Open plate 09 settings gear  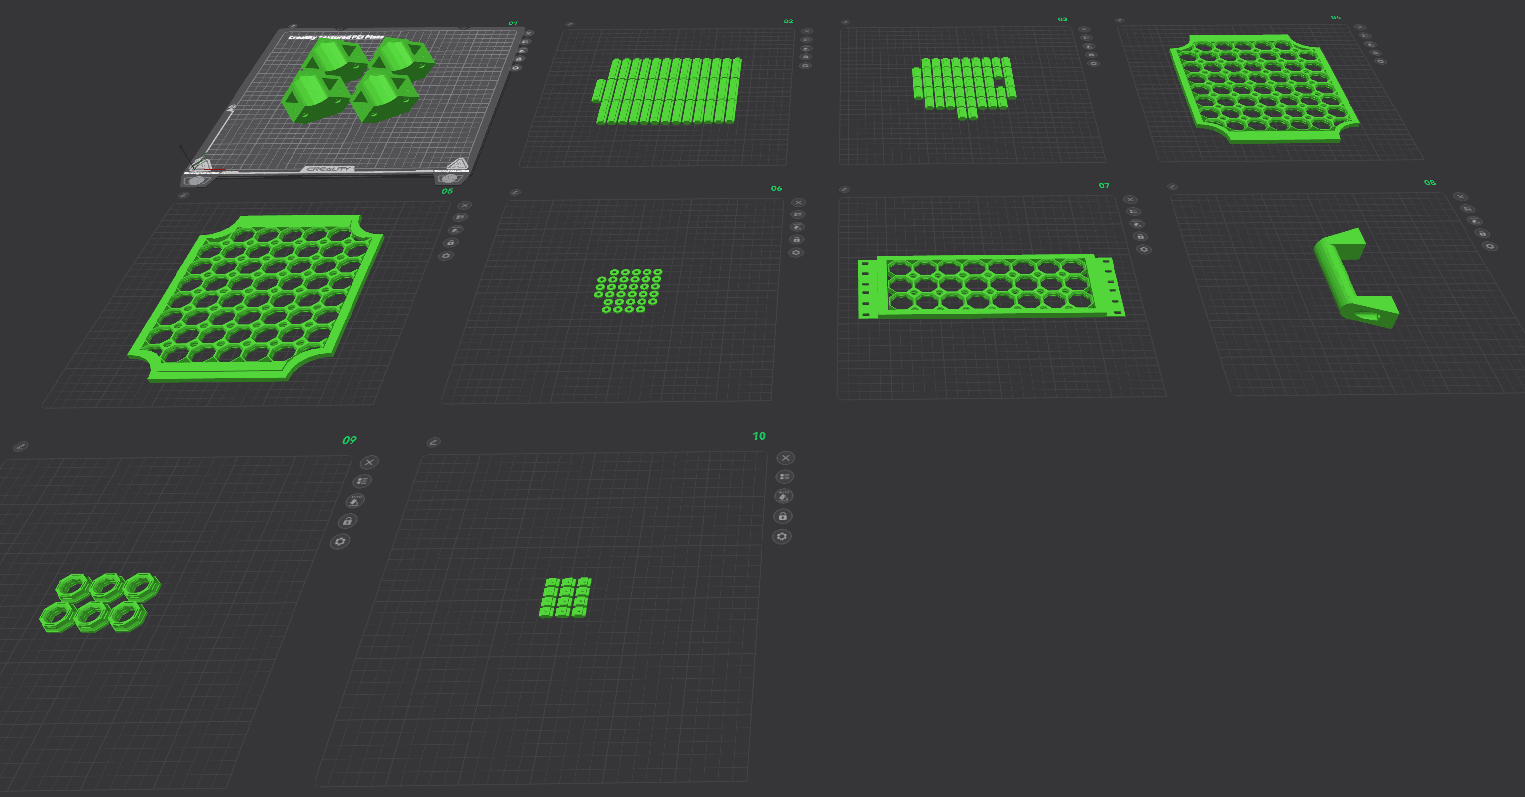pyautogui.click(x=340, y=541)
